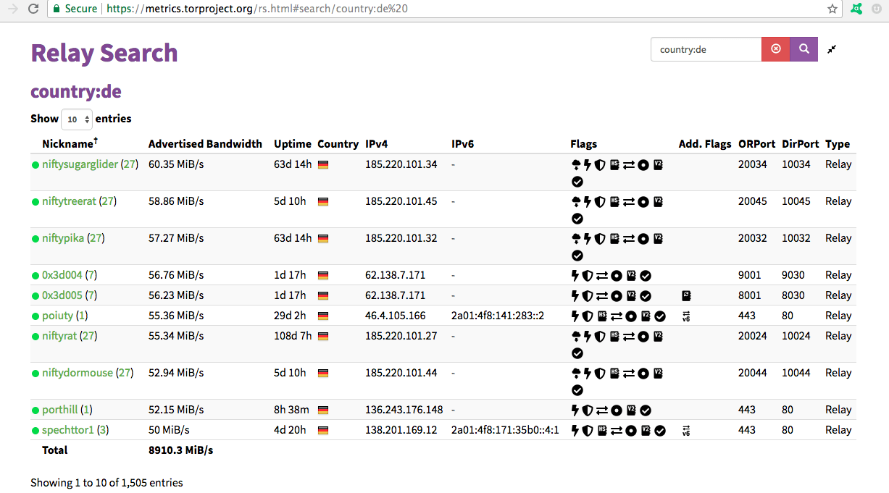Viewport: 889px width, 493px height.
Task: Select IPv6 address 2a01:4f8:141:283::2
Action: coord(498,316)
